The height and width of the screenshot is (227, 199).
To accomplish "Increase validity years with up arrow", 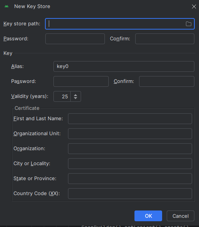I will [75, 95].
